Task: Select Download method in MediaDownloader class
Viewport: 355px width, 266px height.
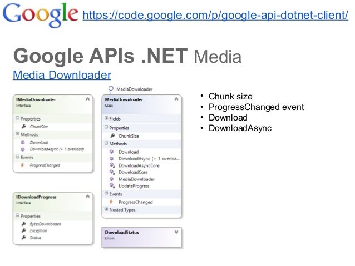Action: click(x=129, y=152)
